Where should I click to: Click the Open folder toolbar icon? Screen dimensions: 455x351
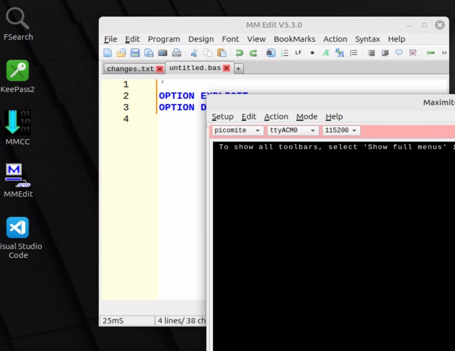(x=121, y=53)
